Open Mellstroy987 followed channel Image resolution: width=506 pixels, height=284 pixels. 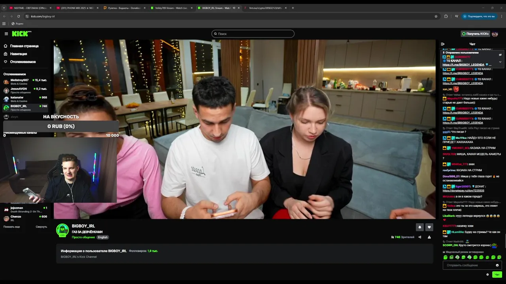(x=25, y=82)
